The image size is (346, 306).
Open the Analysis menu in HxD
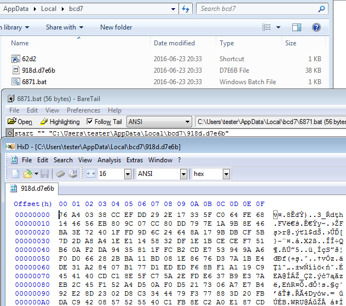(x=109, y=160)
